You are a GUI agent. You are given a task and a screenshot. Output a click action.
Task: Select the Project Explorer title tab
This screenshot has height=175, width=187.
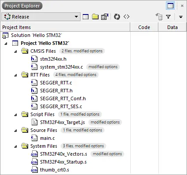pyautogui.click(x=22, y=6)
